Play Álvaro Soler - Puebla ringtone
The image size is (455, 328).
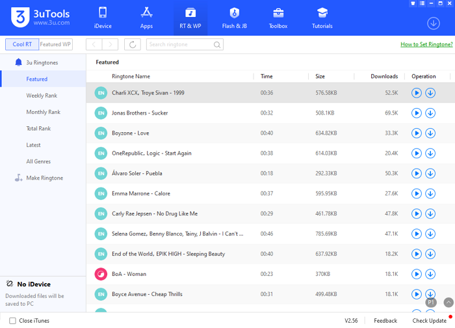tap(417, 174)
